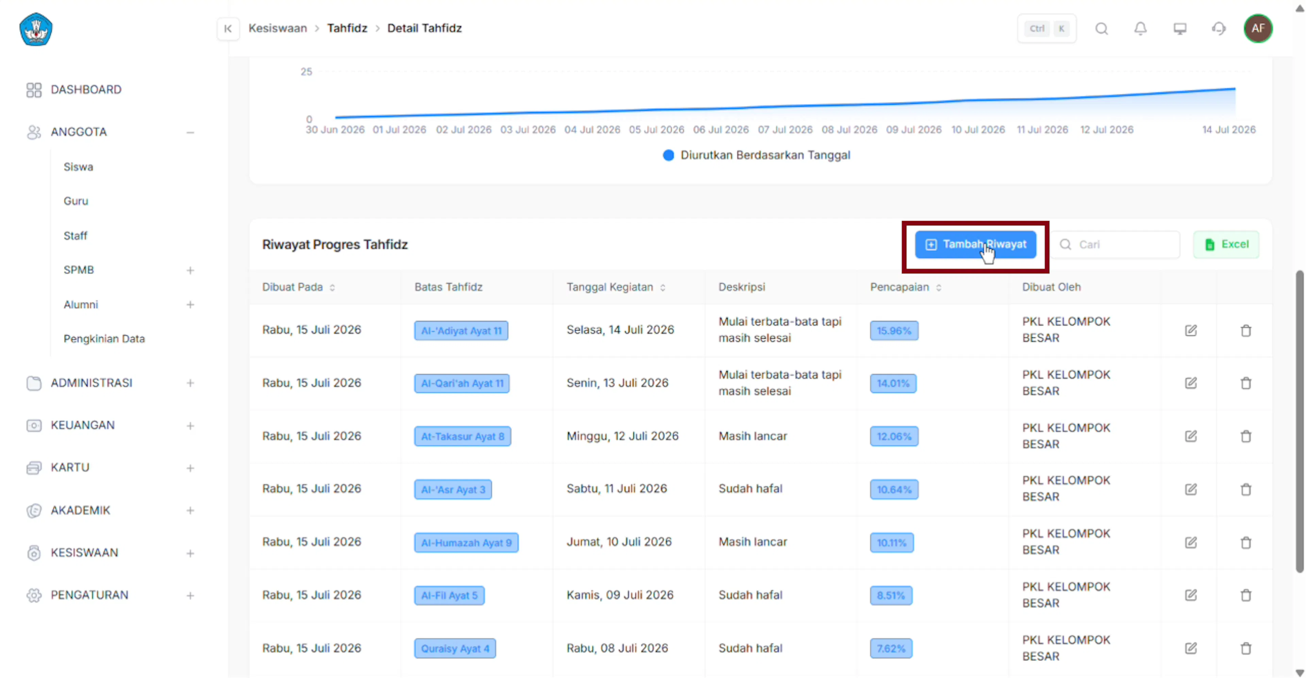
Task: Open the notifications bell
Action: pos(1140,28)
